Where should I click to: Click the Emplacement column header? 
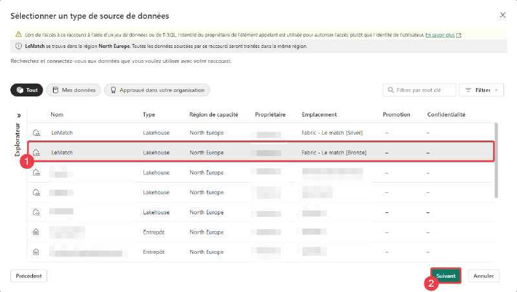[x=319, y=115]
